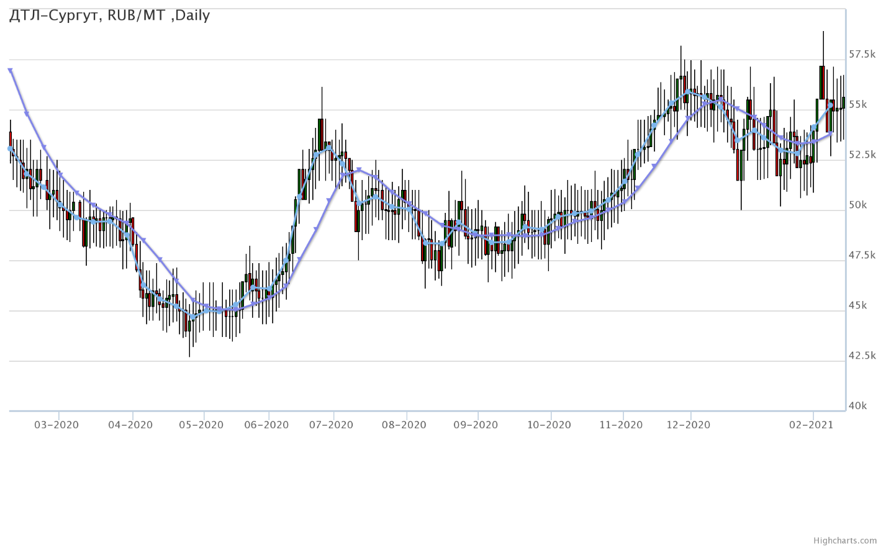Select the 09-2020 date axis label

coord(476,425)
